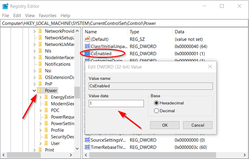Click the Power folder icon
Viewport: 249px width, 159px height.
41,91
